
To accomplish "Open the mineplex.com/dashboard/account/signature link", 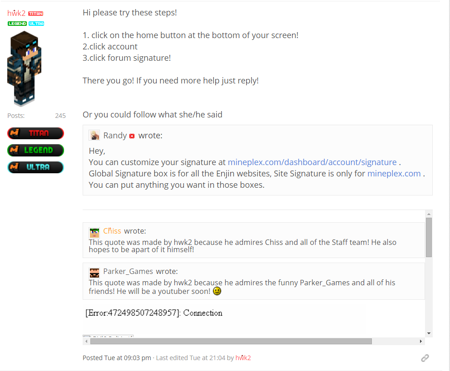I will [x=312, y=162].
